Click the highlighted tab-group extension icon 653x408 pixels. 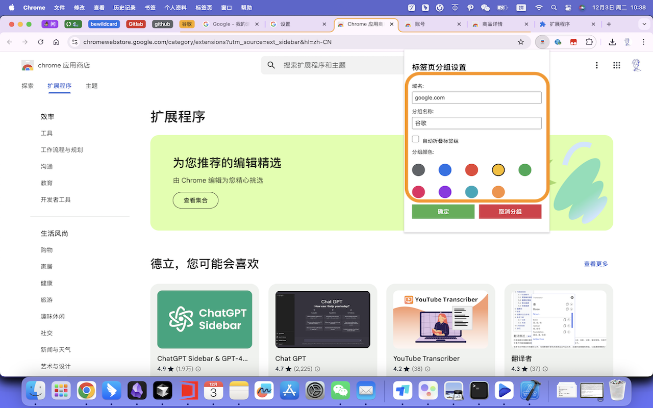pos(542,42)
